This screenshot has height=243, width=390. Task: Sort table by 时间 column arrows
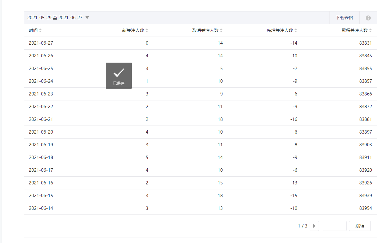(40, 30)
